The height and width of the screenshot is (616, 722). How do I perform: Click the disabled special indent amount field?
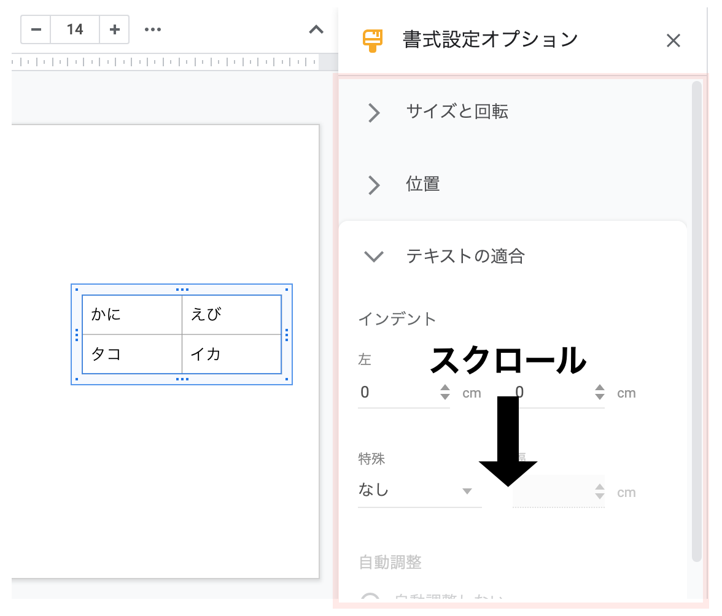(558, 491)
